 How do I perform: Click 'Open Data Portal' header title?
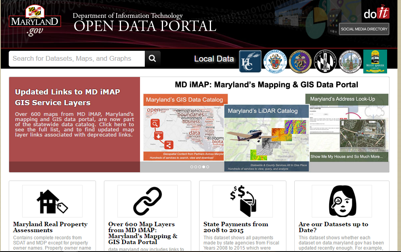point(145,26)
